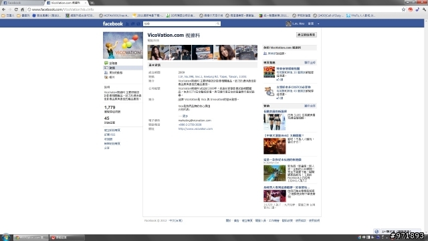Open Facebook friend requests icon
The height and width of the screenshot is (241, 428).
click(x=127, y=24)
